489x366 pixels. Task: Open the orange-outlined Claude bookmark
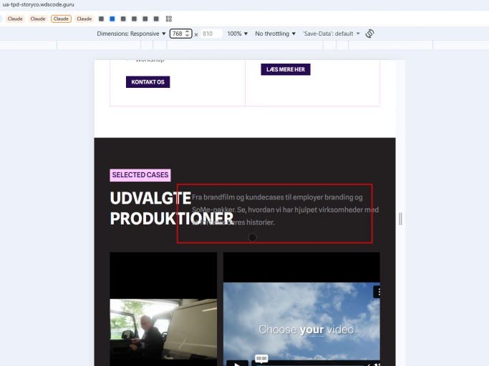(61, 19)
